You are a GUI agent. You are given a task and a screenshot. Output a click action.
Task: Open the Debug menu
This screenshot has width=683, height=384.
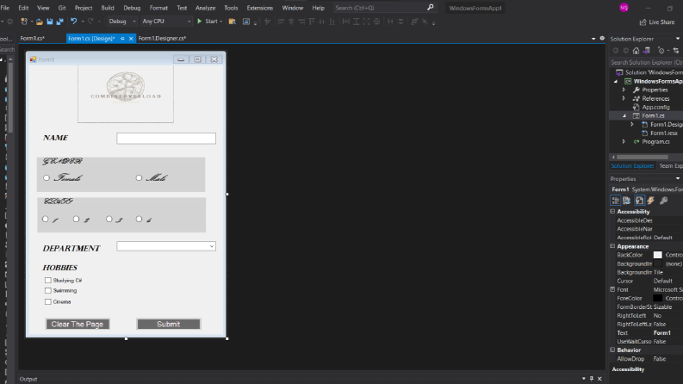coord(132,8)
